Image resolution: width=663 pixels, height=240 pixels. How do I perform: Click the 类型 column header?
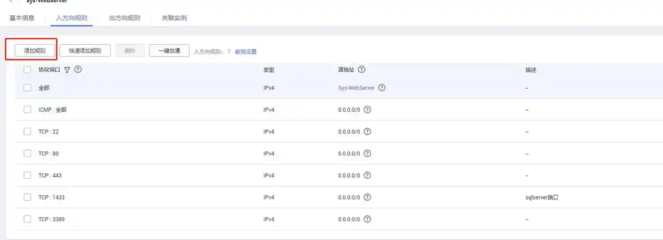pos(269,70)
